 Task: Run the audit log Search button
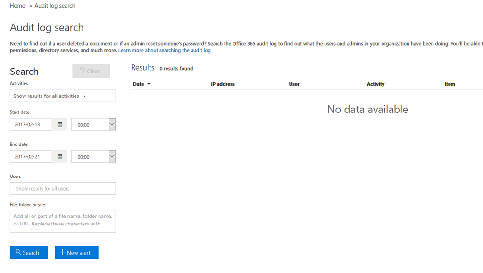[x=29, y=252]
